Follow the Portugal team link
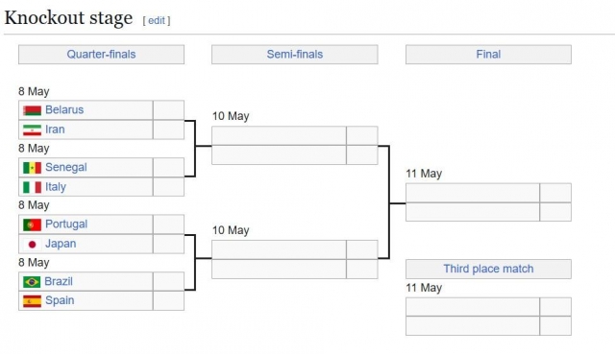Image resolution: width=615 pixels, height=354 pixels. [66, 224]
